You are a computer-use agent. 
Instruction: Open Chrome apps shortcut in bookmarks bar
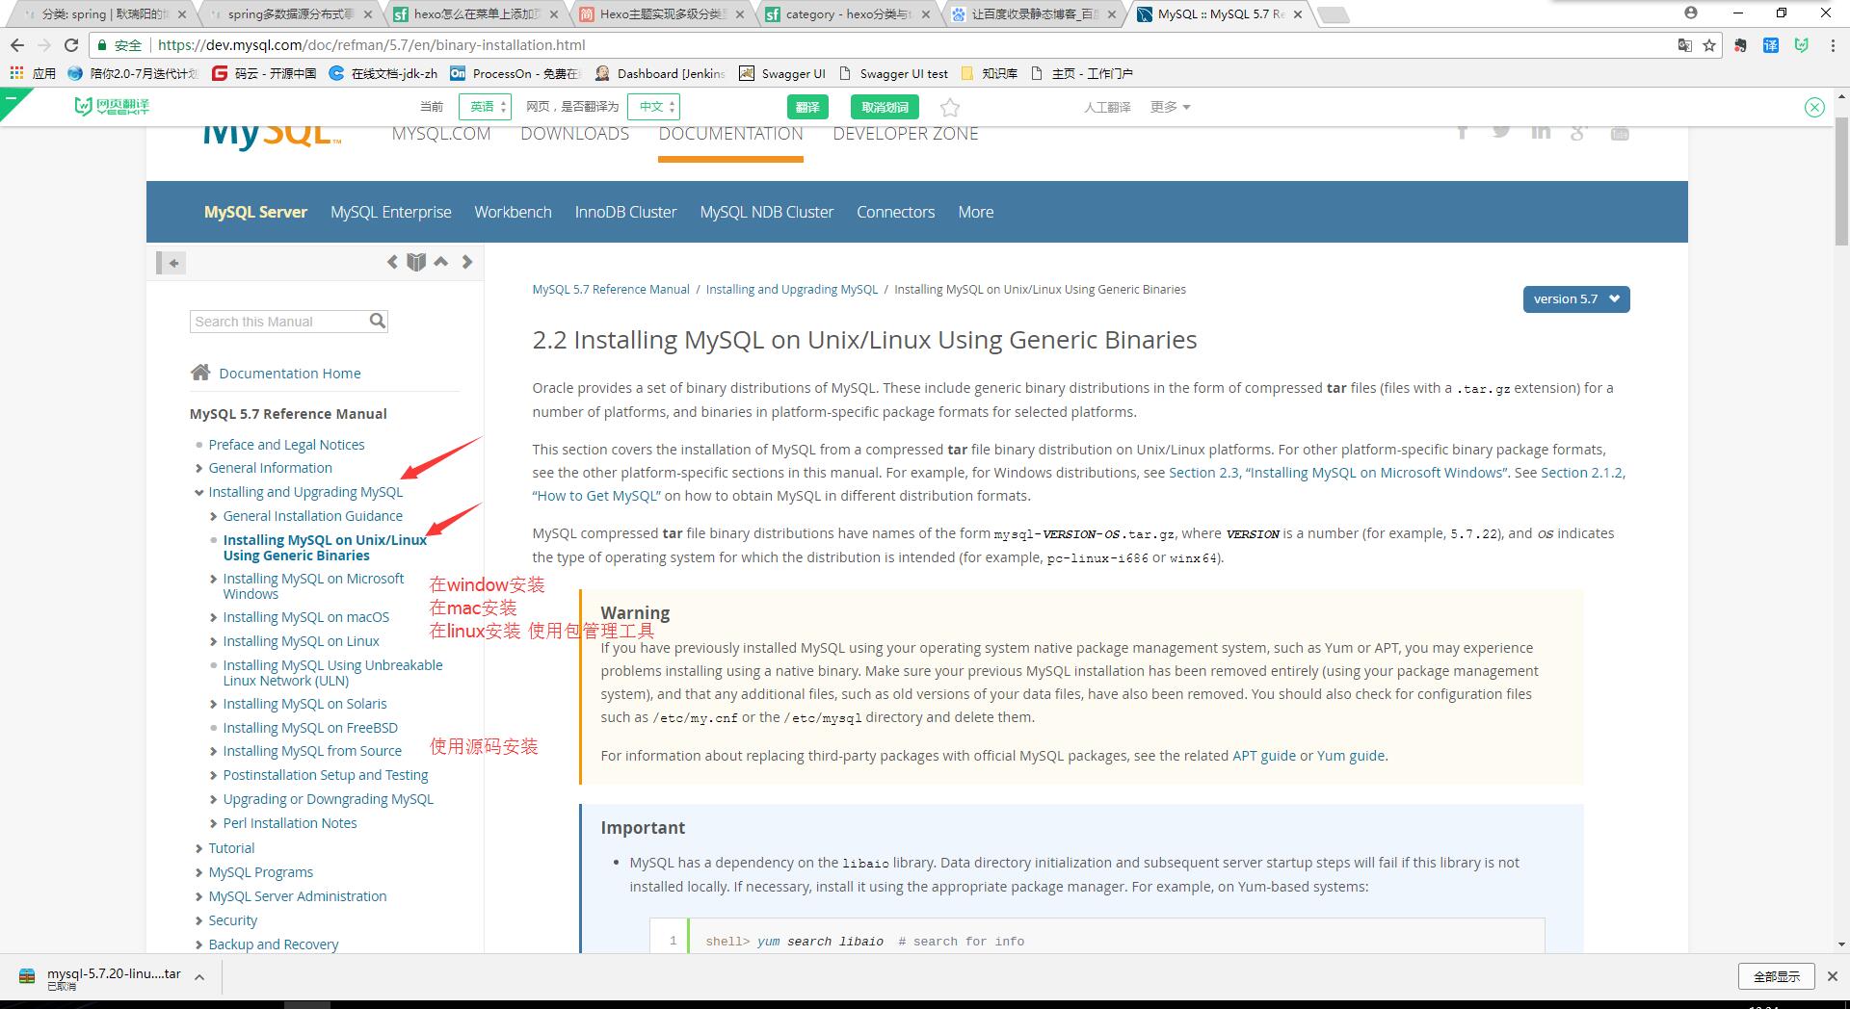(32, 73)
